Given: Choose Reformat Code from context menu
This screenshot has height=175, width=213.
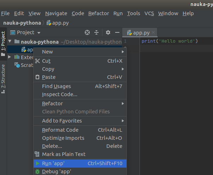Looking at the screenshot, I should pyautogui.click(x=60, y=130).
